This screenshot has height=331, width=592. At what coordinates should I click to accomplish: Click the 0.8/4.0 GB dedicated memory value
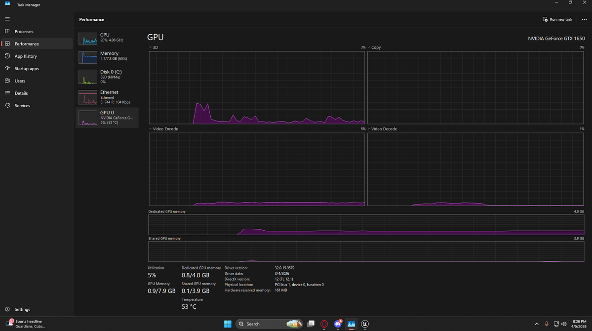pos(195,276)
